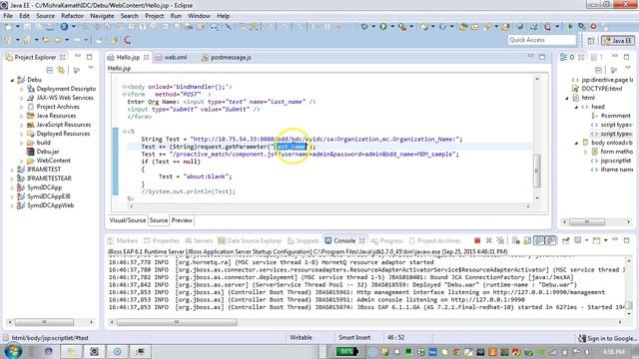The width and height of the screenshot is (639, 359).
Task: Open the Open Console dropdown arrow
Action: point(606,240)
